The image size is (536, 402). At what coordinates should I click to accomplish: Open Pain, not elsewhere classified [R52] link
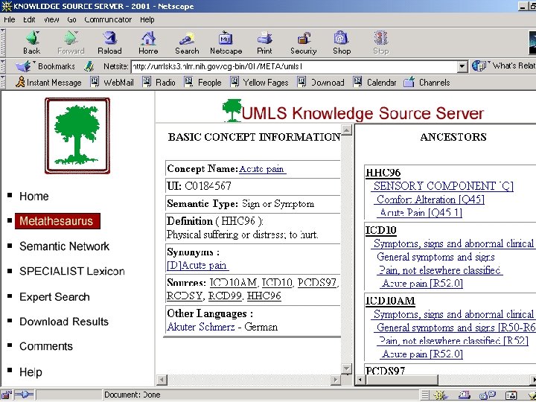coord(453,340)
